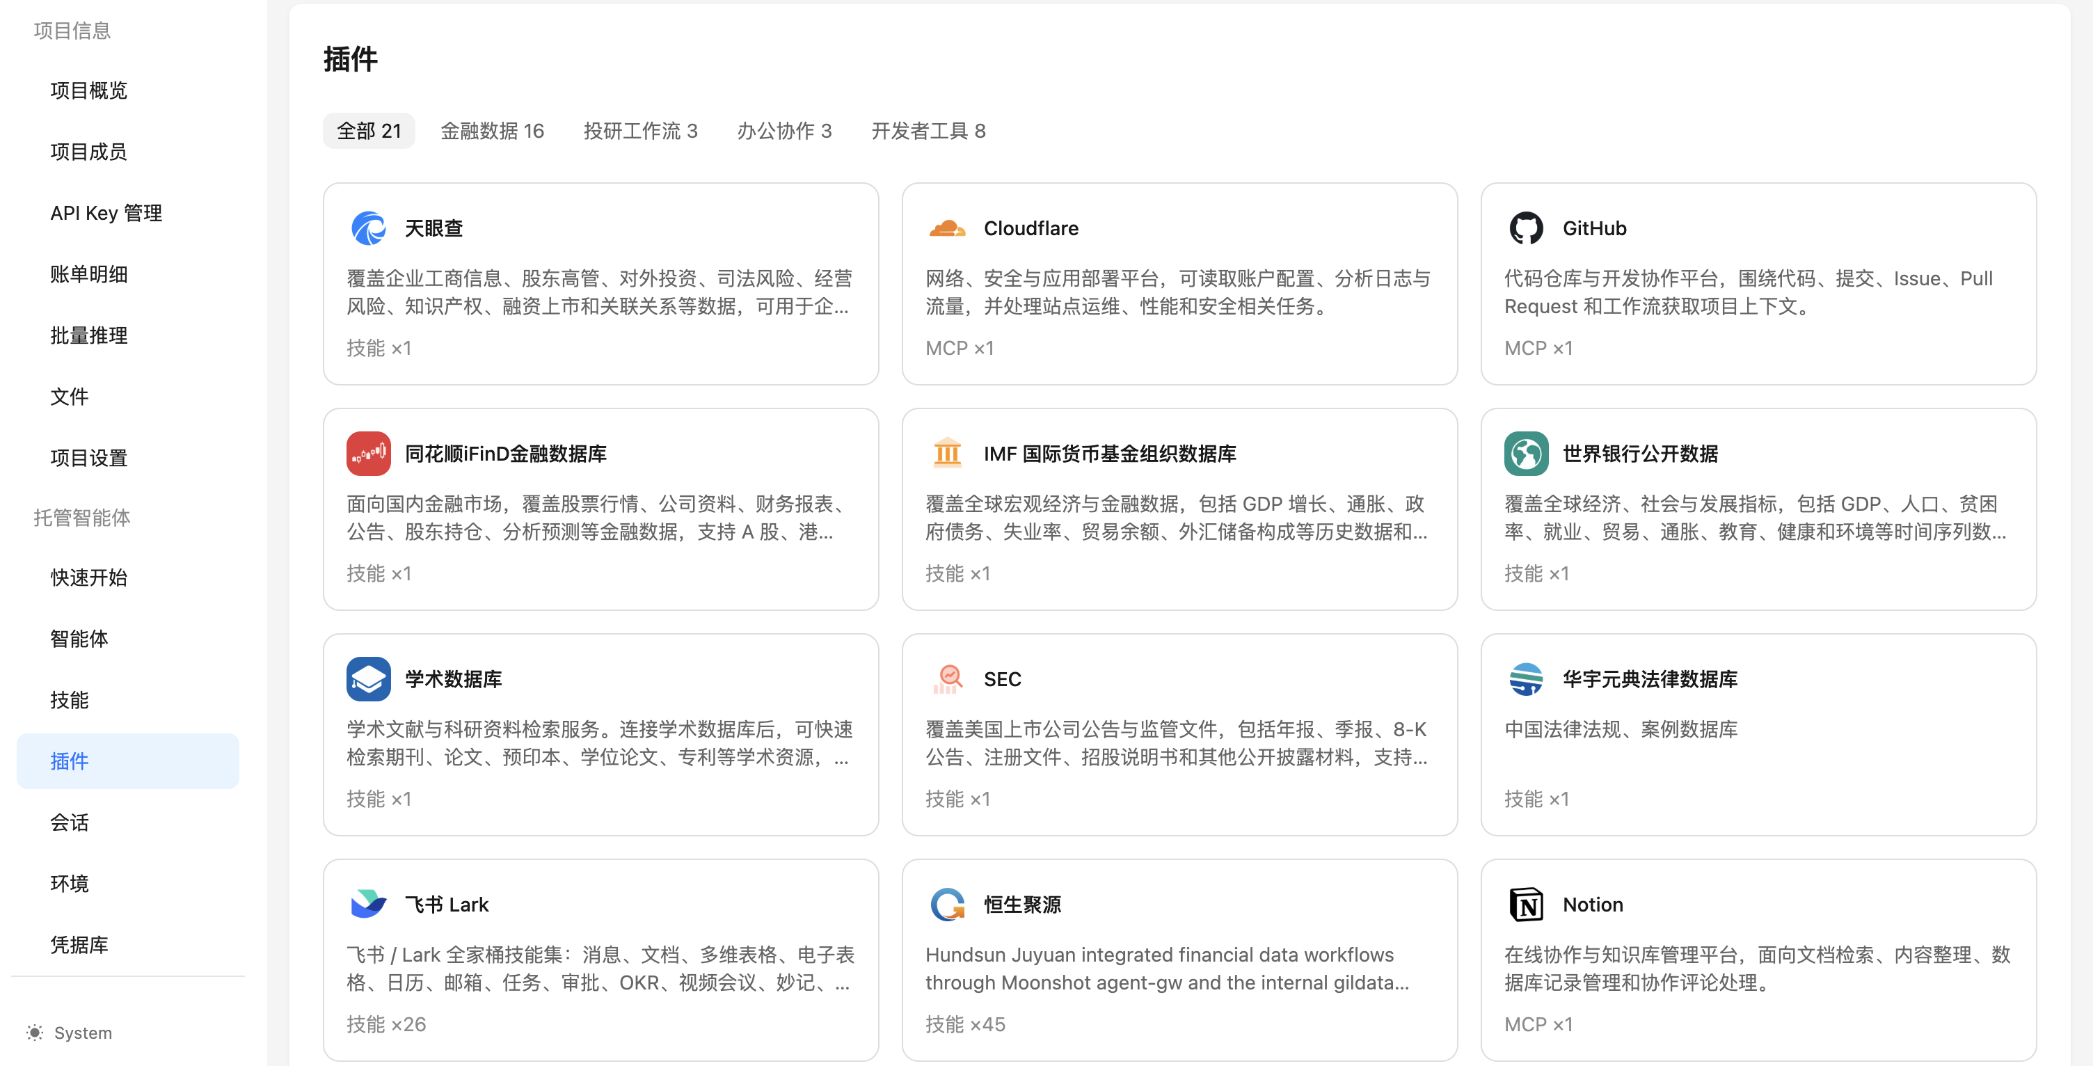2093x1066 pixels.
Task: Click MCP ×1 on the Cloudflare card
Action: (960, 349)
